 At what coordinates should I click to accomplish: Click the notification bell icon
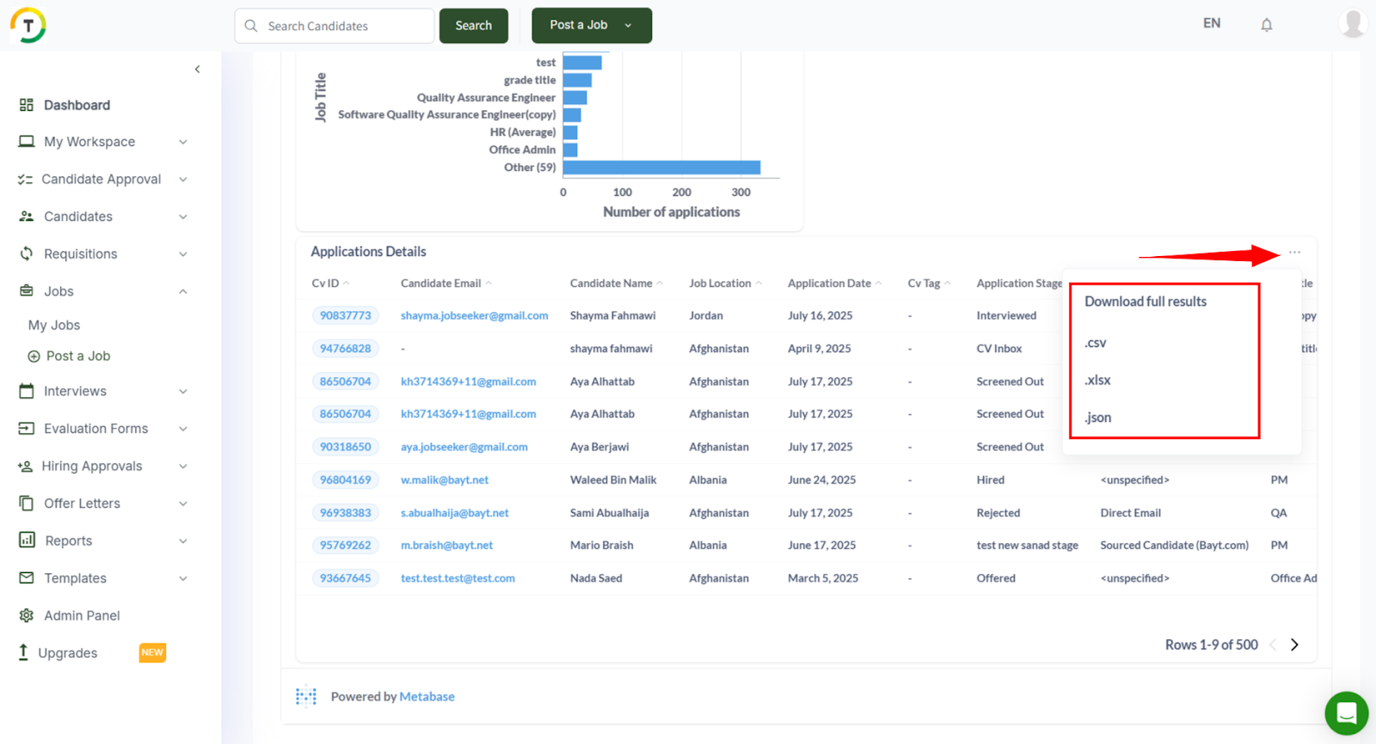[x=1266, y=25]
